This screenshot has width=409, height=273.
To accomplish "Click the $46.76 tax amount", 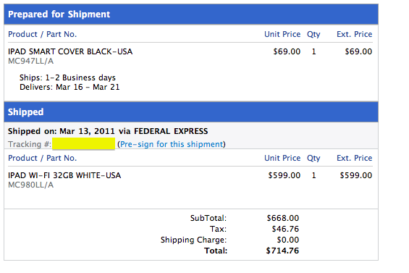I will pyautogui.click(x=285, y=229).
